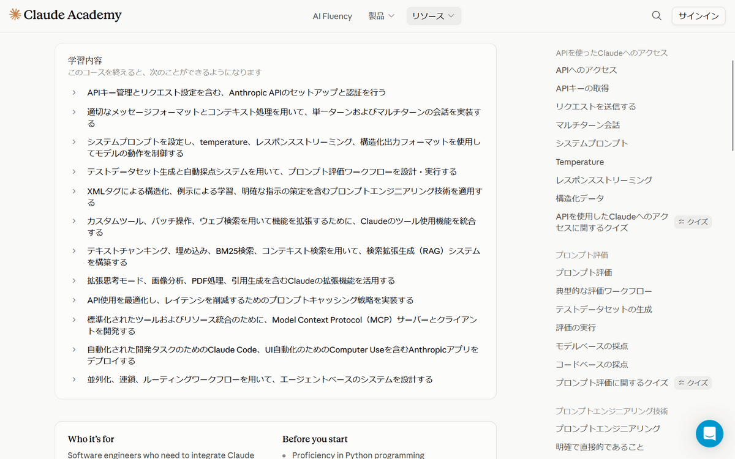Open the AI Fluency menu item

pos(332,16)
